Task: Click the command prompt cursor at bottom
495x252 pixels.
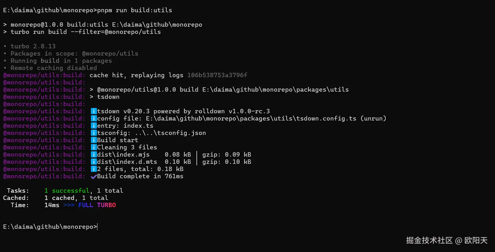Action: (97, 227)
